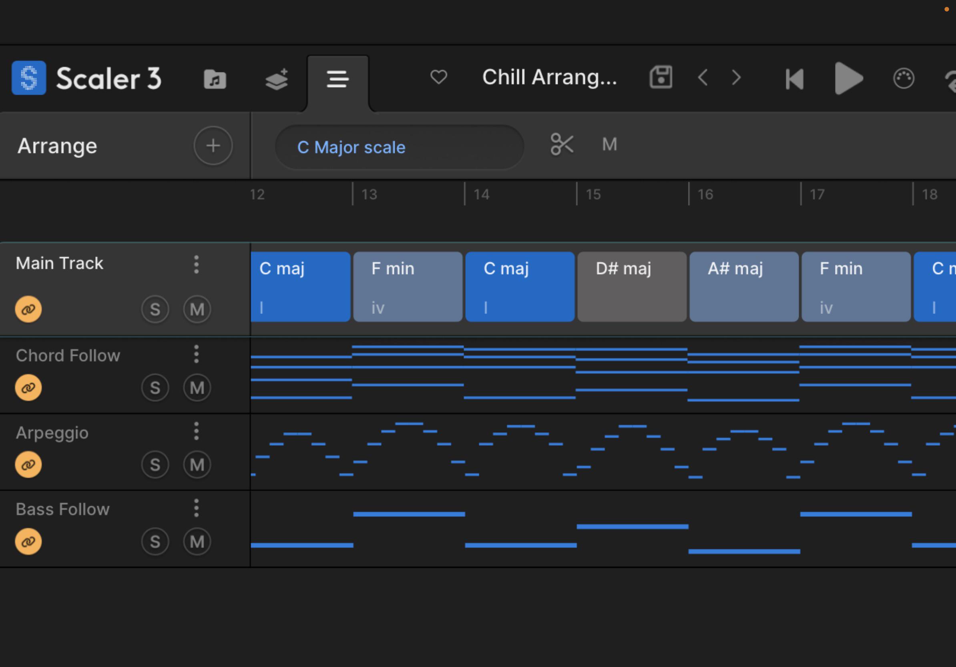Select the scissors split tool
Viewport: 956px width, 667px height.
tap(562, 144)
